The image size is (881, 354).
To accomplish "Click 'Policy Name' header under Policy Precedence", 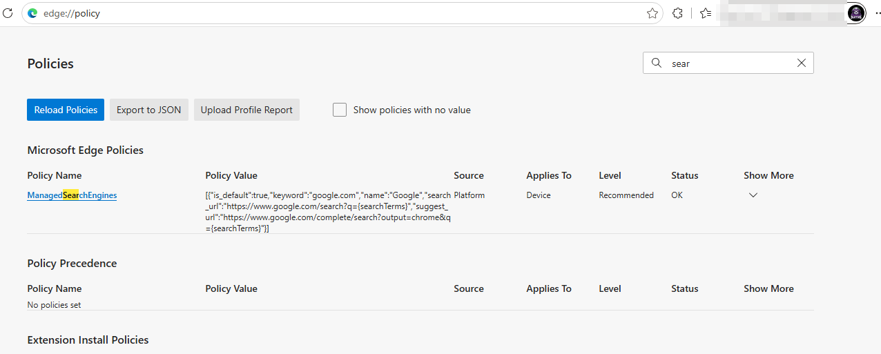I will pyautogui.click(x=55, y=288).
